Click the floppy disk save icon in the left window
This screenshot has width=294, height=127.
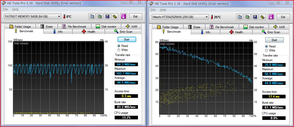(107, 16)
